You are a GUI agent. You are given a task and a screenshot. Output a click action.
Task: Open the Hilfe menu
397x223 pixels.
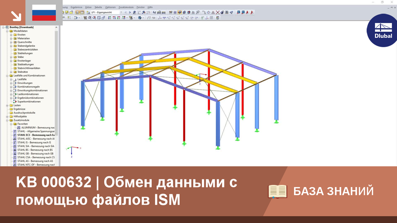tap(150, 7)
